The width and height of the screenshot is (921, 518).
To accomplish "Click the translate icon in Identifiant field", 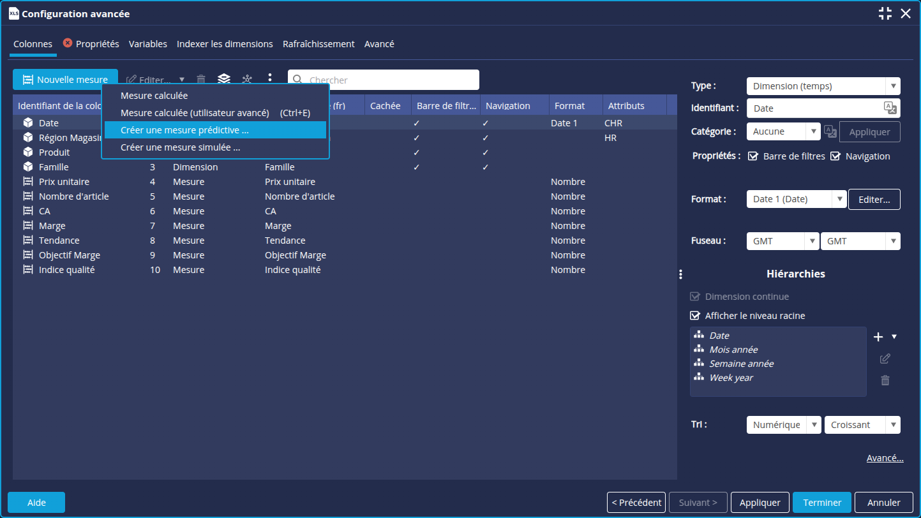I will [x=890, y=108].
